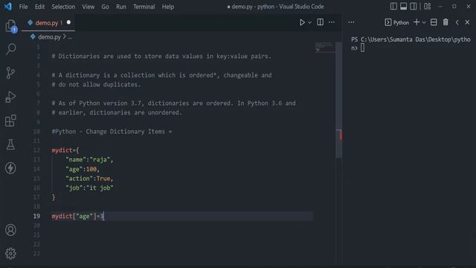Image resolution: width=476 pixels, height=268 pixels.
Task: Click the VS Code logo icon
Action: coord(8,7)
